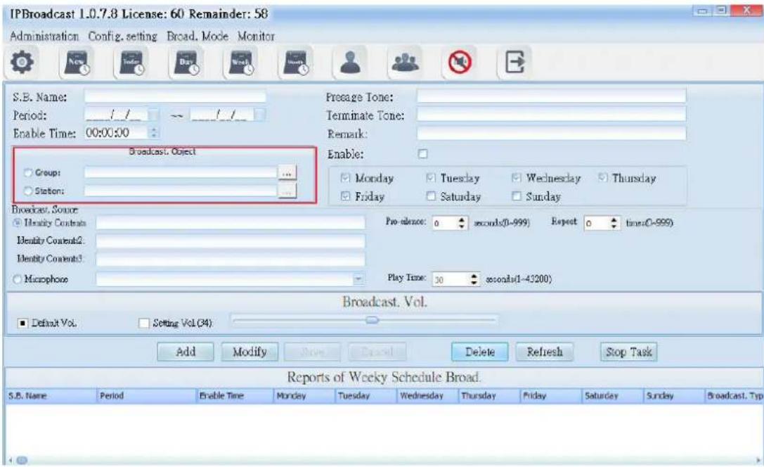
Task: Open the Monitor menu
Action: [x=257, y=36]
